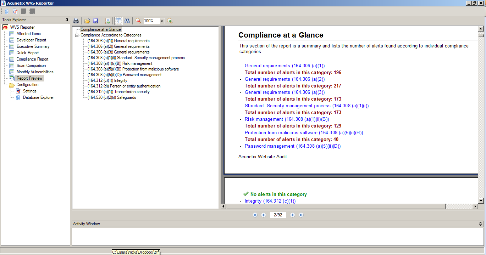Open Database Explorer under Configuration
486x255 pixels.
click(39, 97)
